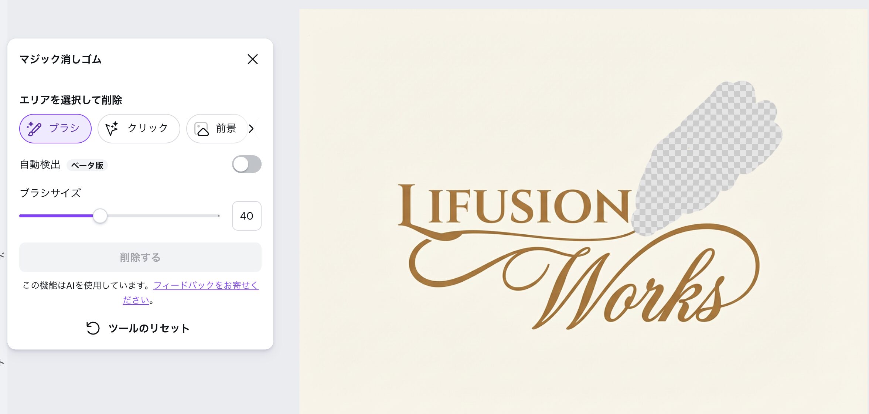Click the circular reset arrow icon
869x414 pixels.
93,328
